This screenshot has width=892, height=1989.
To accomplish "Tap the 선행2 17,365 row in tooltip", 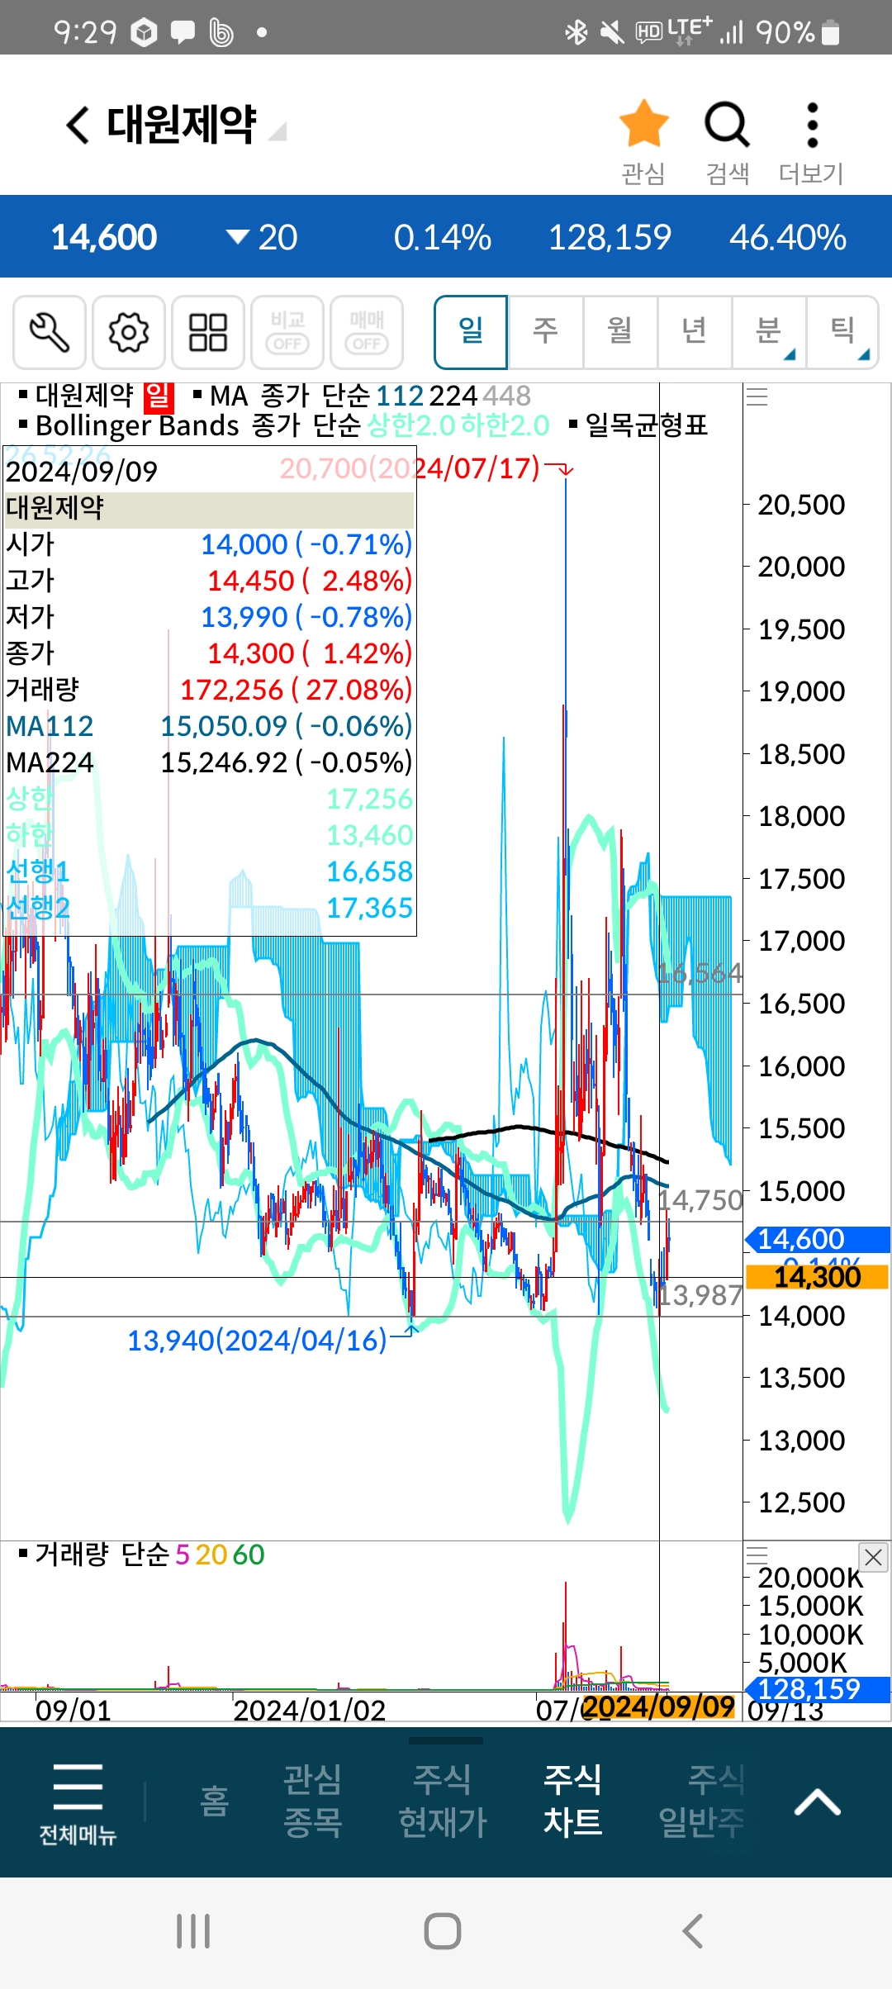I will (x=209, y=908).
